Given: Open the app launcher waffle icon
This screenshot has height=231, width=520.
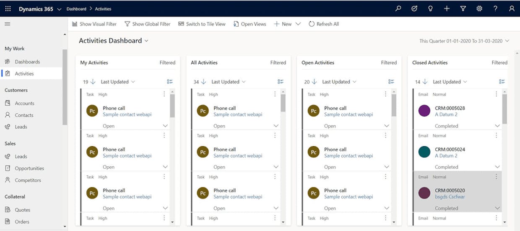Looking at the screenshot, I should (8, 8).
